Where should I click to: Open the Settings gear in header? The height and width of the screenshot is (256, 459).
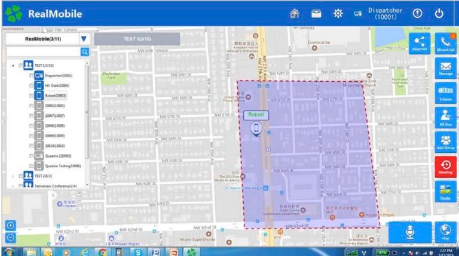(338, 14)
